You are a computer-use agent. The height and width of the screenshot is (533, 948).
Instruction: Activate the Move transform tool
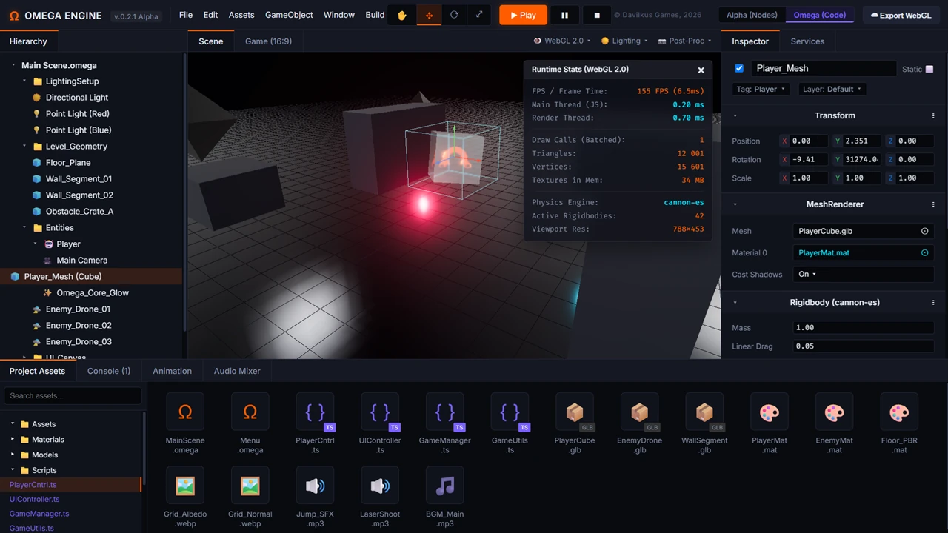tap(429, 15)
